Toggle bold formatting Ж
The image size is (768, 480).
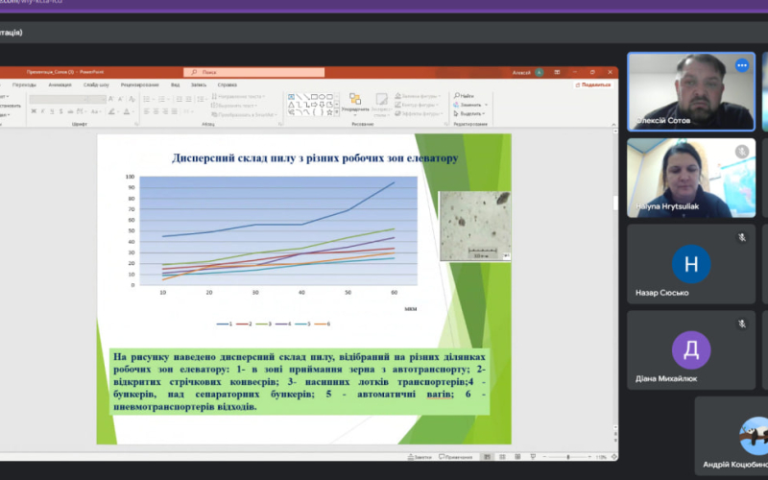click(34, 111)
